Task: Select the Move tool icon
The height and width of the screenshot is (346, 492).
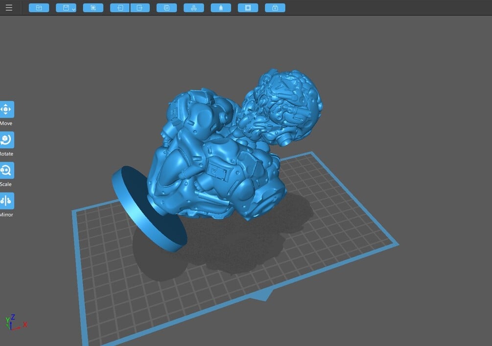Action: [6, 109]
